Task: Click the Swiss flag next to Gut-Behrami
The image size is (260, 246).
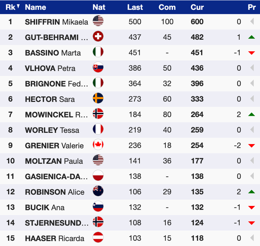Action: click(98, 37)
